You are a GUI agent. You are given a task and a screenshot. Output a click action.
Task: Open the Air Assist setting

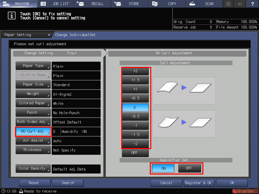pyautogui.click(x=33, y=140)
